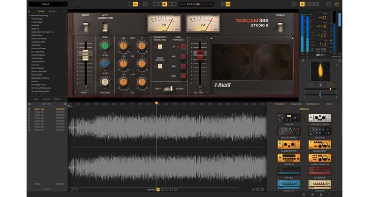Click the transport Play button
The height and width of the screenshot is (197, 369).
click(165, 4)
